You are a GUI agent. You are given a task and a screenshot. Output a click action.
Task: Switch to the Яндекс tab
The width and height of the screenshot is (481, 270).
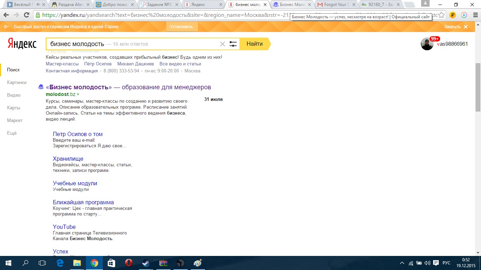(202, 5)
